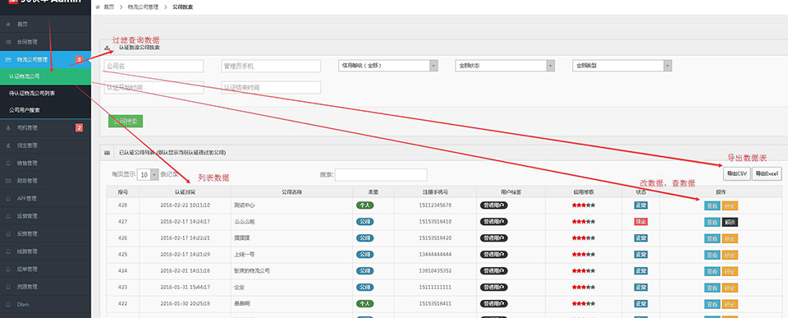Click phone number 15112345678
Screen dimensions: 788x318
pyautogui.click(x=435, y=205)
